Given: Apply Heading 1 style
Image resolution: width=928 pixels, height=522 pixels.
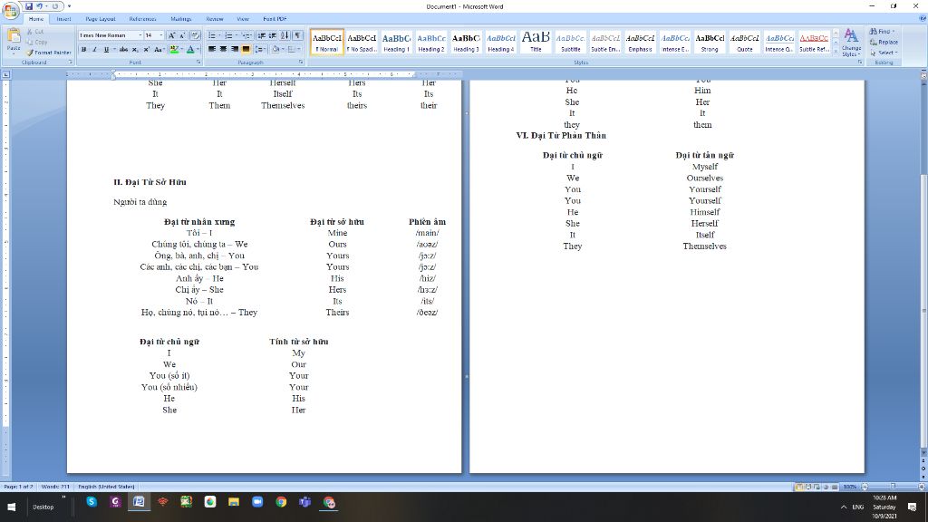Looking at the screenshot, I should [x=397, y=42].
